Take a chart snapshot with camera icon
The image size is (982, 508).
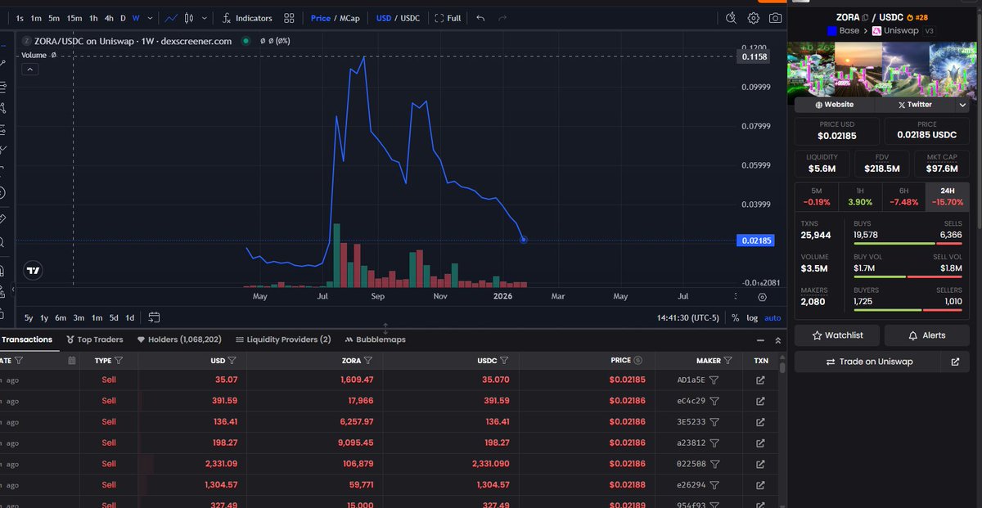(775, 18)
